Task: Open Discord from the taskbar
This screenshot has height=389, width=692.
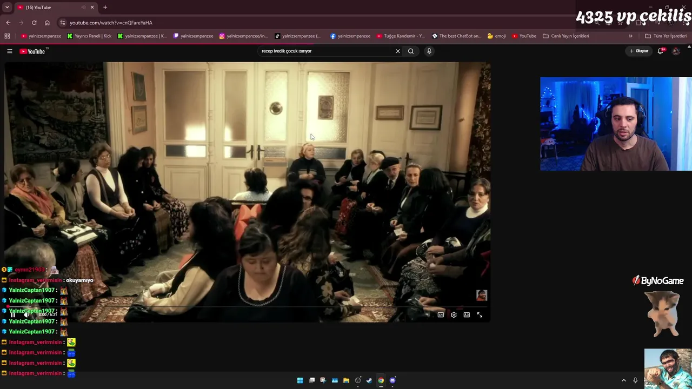Action: point(392,380)
